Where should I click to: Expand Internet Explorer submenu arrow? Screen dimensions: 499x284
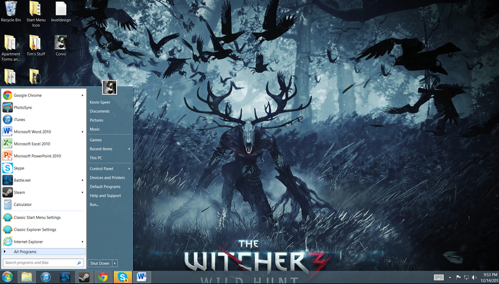(82, 242)
